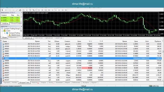Click buy order icon of 398686
This screenshot has width=164, height=92.
(3, 61)
